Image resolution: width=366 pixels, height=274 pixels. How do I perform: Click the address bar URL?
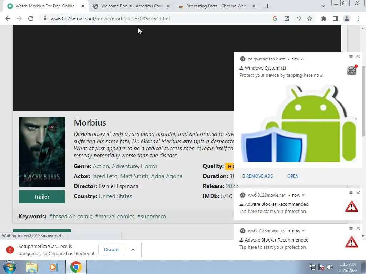coord(110,19)
